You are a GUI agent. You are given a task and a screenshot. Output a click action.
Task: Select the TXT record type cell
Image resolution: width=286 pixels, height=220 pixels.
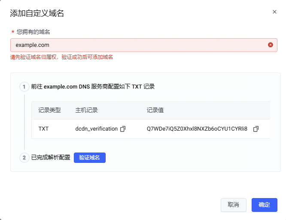tap(43, 129)
